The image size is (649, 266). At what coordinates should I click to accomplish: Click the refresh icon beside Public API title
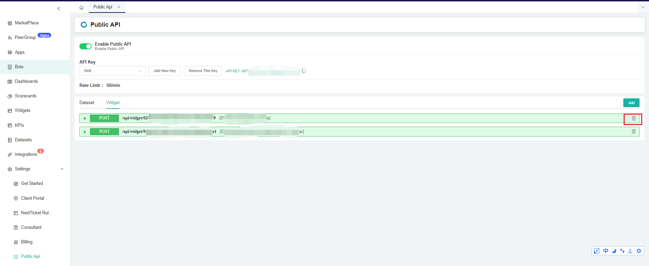click(83, 25)
